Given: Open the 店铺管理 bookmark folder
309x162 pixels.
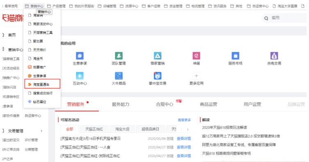Looking at the screenshot, I should tap(107, 6).
